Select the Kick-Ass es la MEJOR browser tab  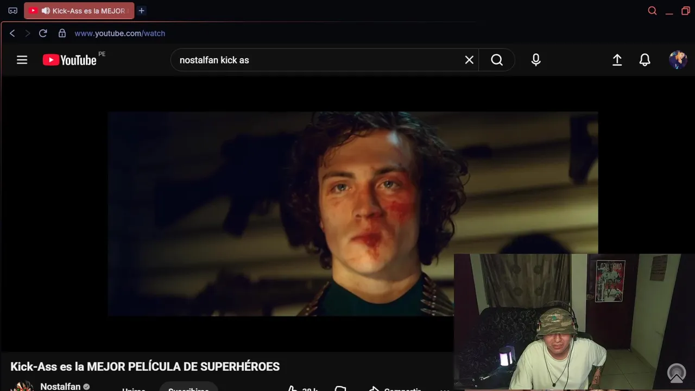79,11
